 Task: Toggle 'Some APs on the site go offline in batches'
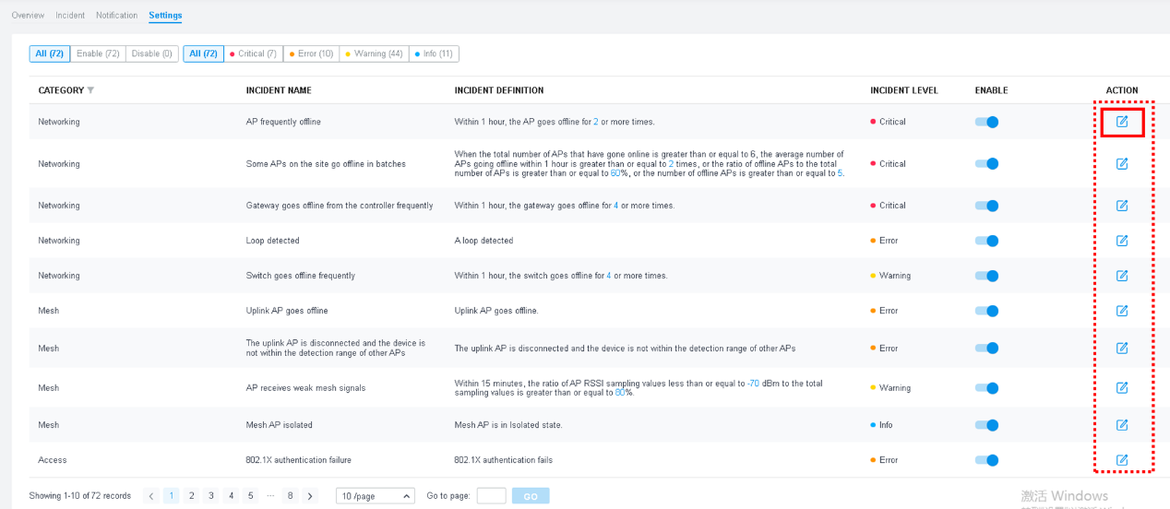[x=987, y=163]
